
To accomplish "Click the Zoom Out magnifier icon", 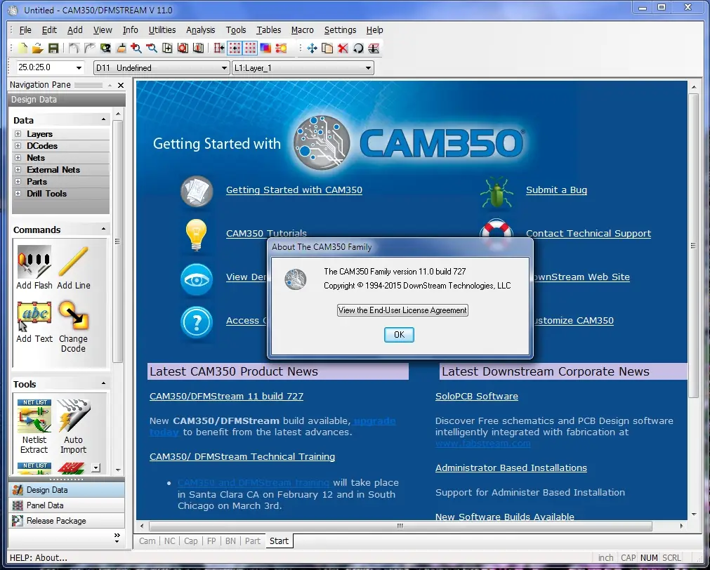I will tap(152, 48).
